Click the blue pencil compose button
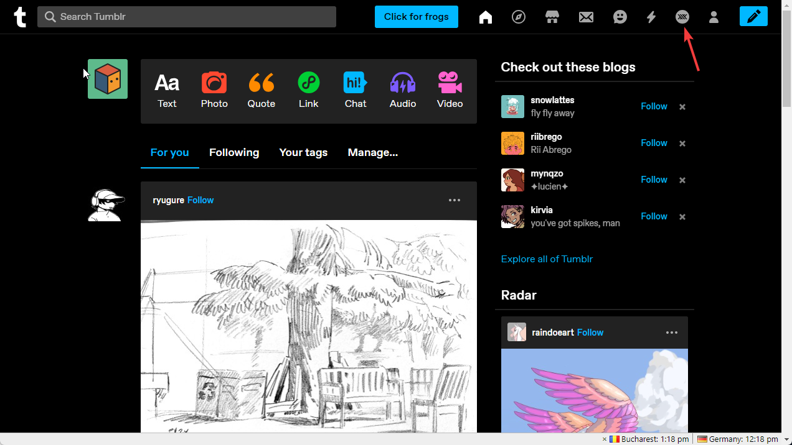792x445 pixels. click(x=753, y=17)
